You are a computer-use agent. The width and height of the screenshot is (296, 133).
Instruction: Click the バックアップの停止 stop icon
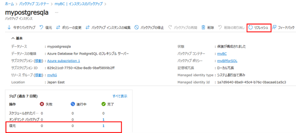136,28
